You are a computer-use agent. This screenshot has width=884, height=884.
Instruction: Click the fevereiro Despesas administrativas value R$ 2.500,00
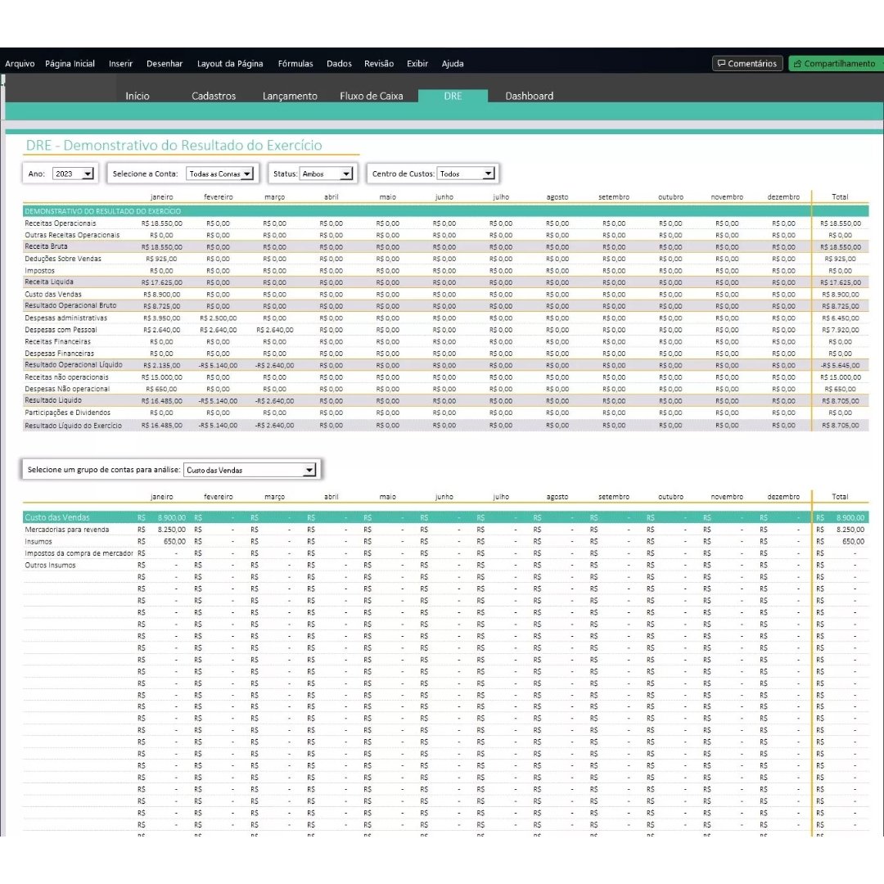coord(219,318)
